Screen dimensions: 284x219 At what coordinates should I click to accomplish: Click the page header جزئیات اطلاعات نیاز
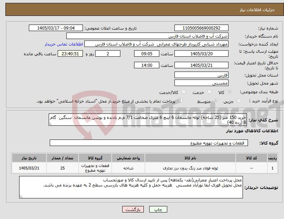257,10
